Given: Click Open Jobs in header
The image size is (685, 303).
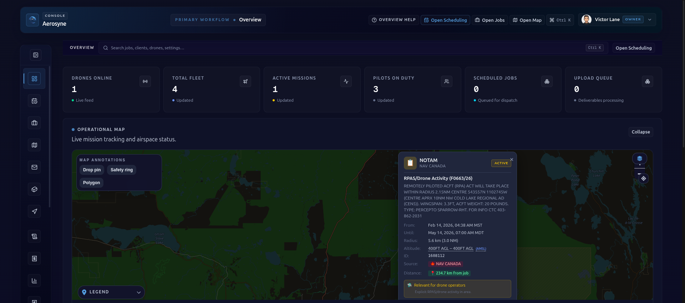Looking at the screenshot, I should click(490, 20).
